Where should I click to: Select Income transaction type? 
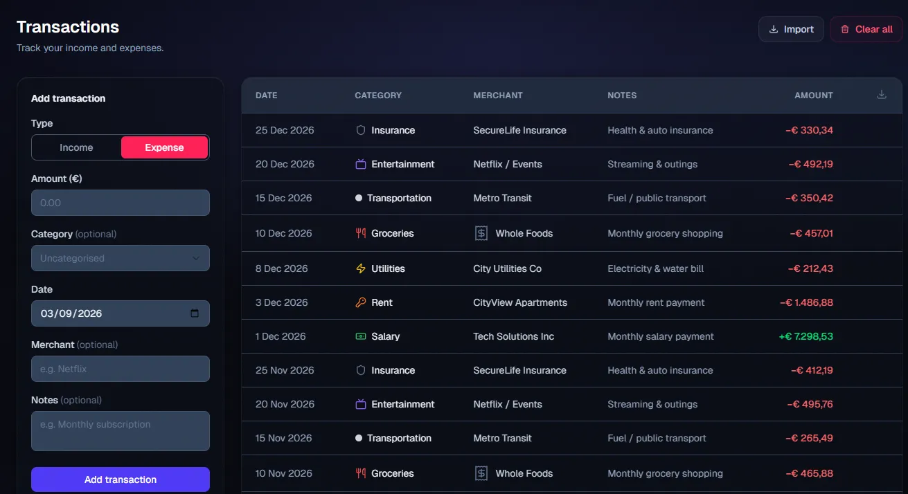76,147
